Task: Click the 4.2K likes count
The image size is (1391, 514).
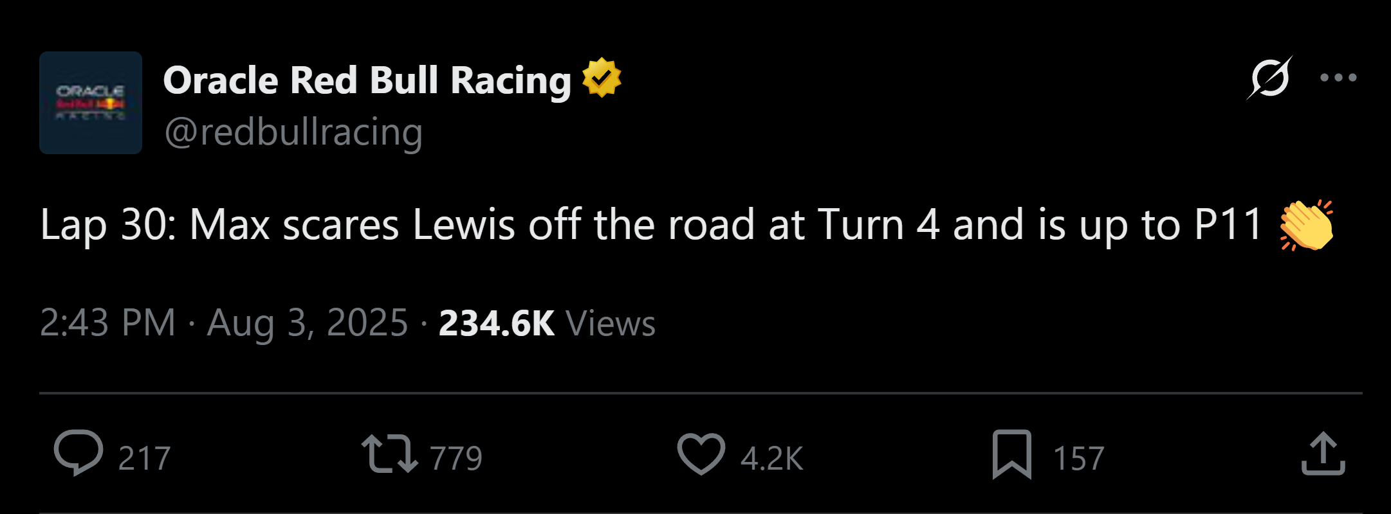Action: click(x=772, y=459)
